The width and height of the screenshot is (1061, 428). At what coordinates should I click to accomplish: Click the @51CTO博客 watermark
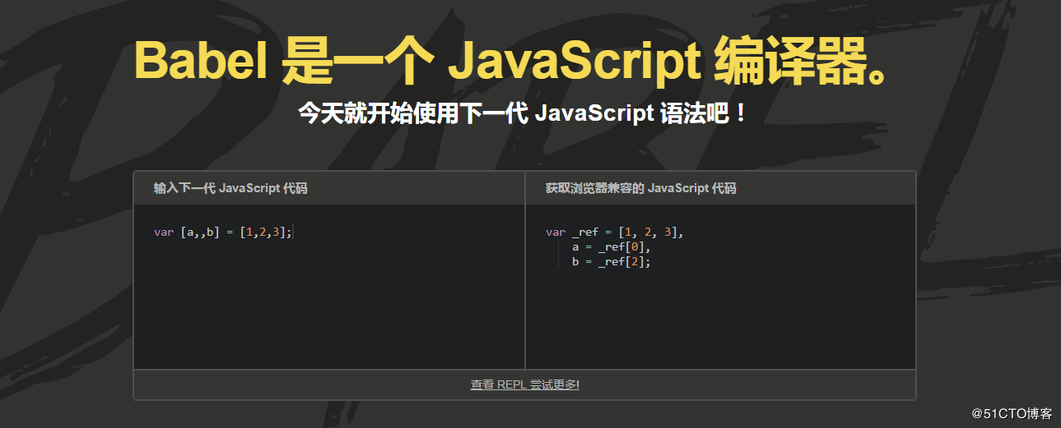point(1012,413)
